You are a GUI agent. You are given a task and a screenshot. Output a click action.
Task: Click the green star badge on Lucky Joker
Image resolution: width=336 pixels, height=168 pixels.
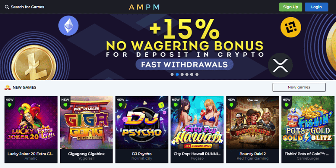(x=10, y=105)
